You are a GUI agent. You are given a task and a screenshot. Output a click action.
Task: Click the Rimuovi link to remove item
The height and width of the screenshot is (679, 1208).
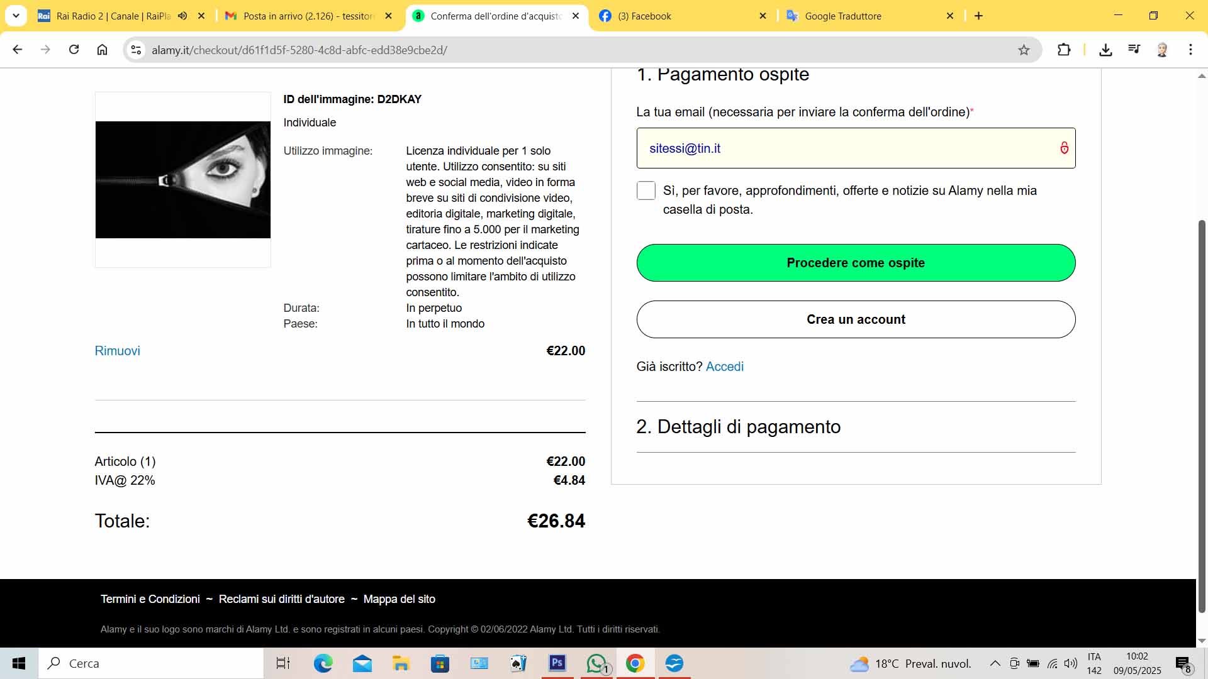click(x=117, y=351)
